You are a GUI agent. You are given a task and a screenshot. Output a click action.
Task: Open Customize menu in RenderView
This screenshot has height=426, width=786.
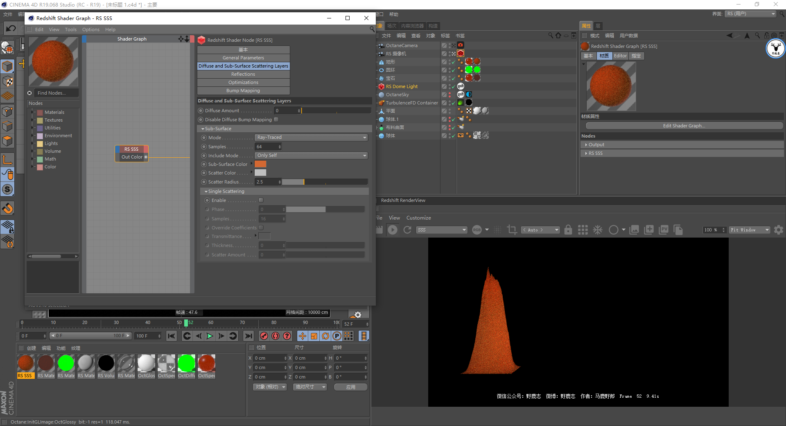click(x=418, y=218)
